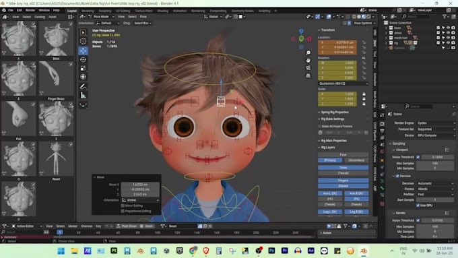The height and width of the screenshot is (258, 458).
Task: Select the Measure ruler tool
Action: (84, 95)
